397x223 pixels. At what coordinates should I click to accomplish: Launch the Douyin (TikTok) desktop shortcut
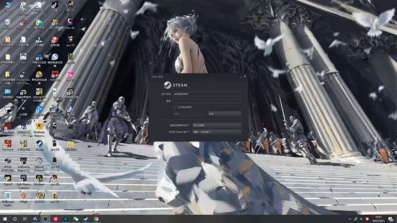[x=55, y=6]
